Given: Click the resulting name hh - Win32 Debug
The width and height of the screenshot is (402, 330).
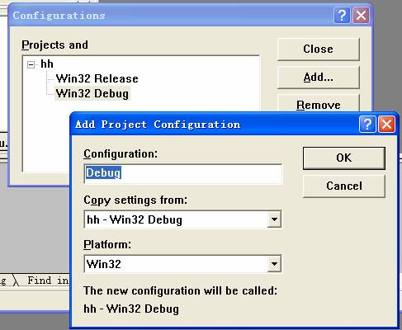Looking at the screenshot, I should click(131, 309).
